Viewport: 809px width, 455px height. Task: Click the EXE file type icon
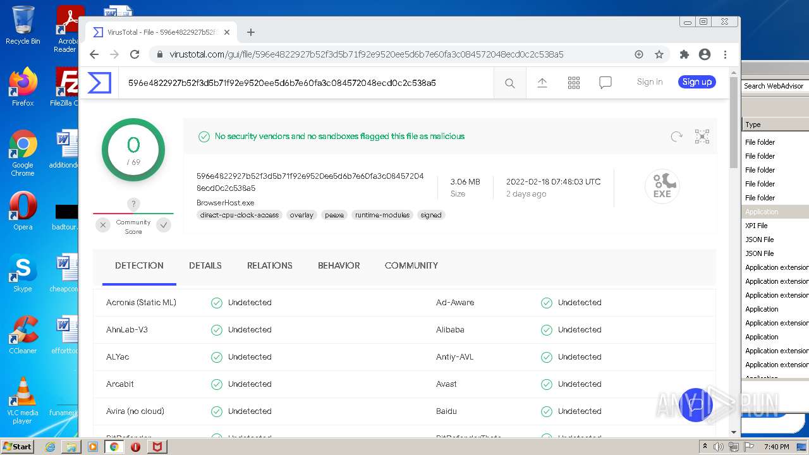point(662,187)
